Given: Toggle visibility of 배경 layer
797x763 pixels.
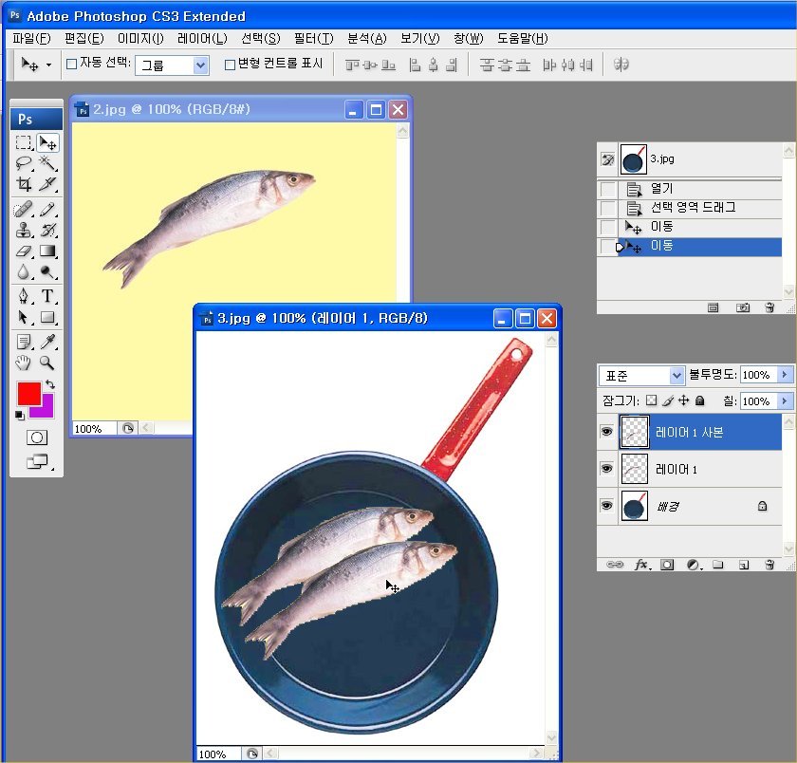Looking at the screenshot, I should click(607, 507).
